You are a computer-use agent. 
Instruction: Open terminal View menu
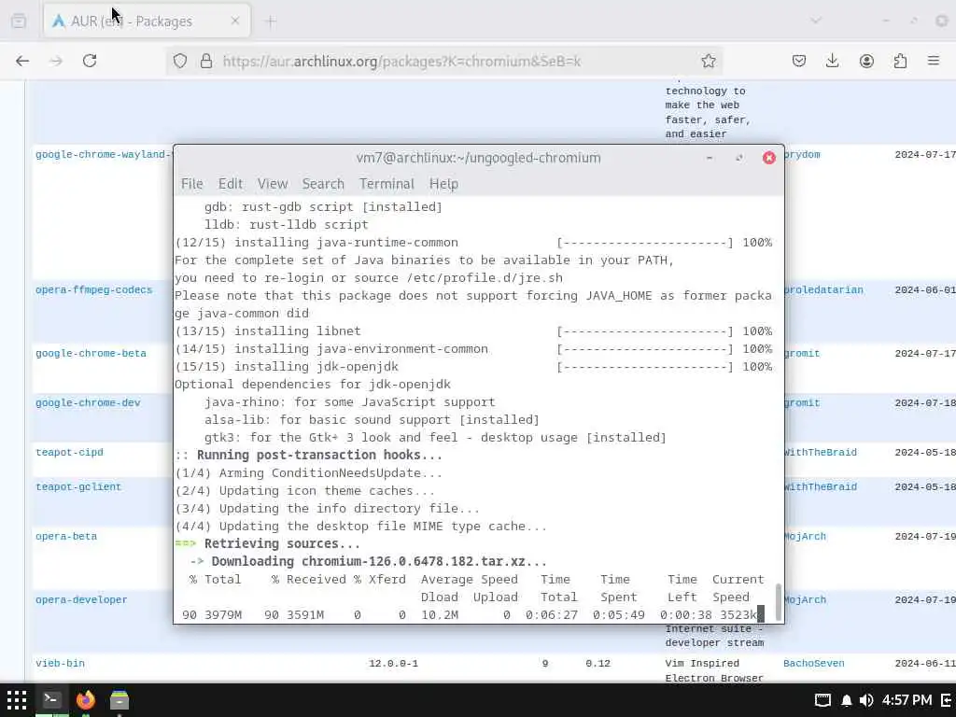coord(272,184)
